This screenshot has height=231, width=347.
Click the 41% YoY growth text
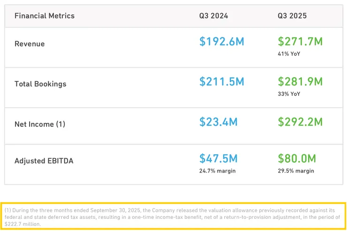(x=289, y=54)
